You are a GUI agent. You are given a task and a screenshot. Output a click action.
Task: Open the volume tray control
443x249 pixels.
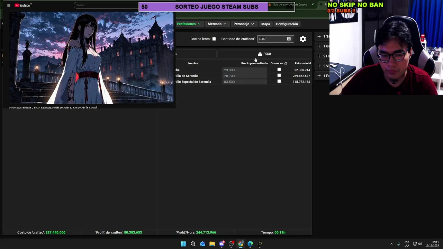pyautogui.click(x=420, y=244)
